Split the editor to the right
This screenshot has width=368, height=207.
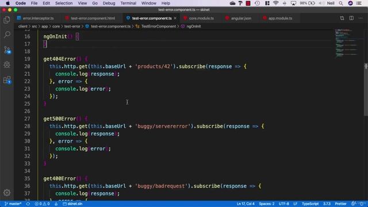351,18
